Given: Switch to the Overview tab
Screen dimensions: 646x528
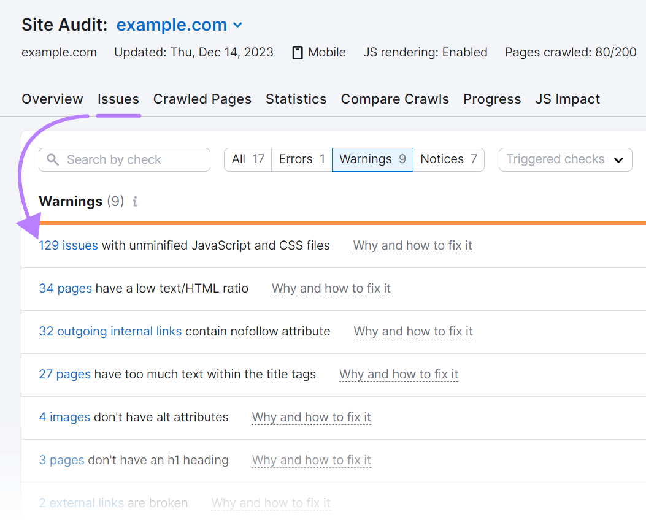Looking at the screenshot, I should point(52,99).
